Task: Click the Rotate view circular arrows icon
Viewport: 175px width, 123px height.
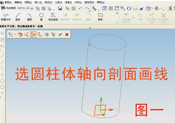Action: pos(129,8)
